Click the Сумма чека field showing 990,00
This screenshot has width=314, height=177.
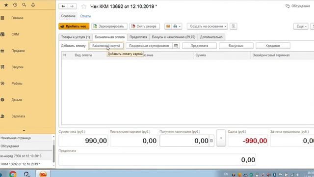[x=83, y=141]
